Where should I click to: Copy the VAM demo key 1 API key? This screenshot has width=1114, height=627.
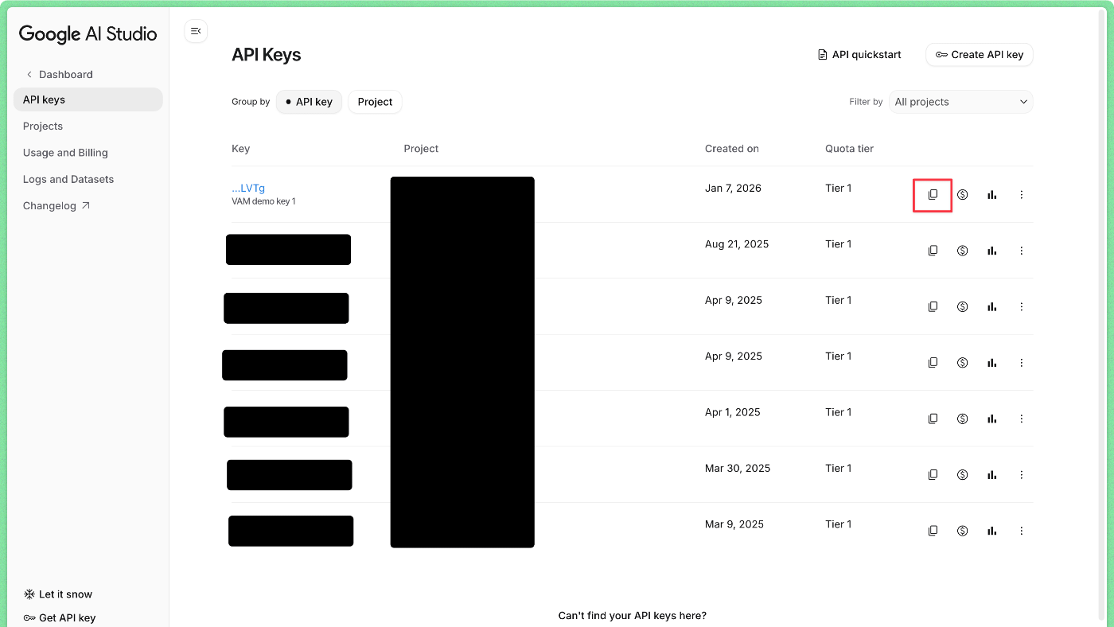pyautogui.click(x=932, y=194)
